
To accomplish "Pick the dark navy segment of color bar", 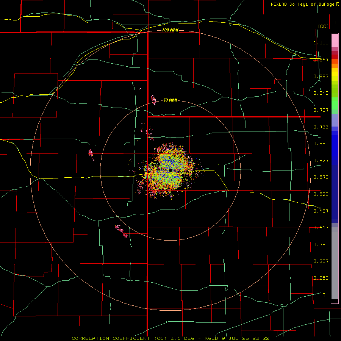I will pos(335,194).
